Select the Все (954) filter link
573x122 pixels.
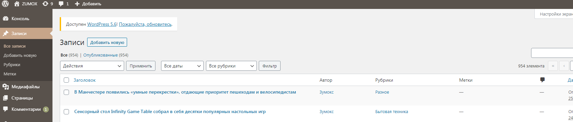tap(69, 55)
